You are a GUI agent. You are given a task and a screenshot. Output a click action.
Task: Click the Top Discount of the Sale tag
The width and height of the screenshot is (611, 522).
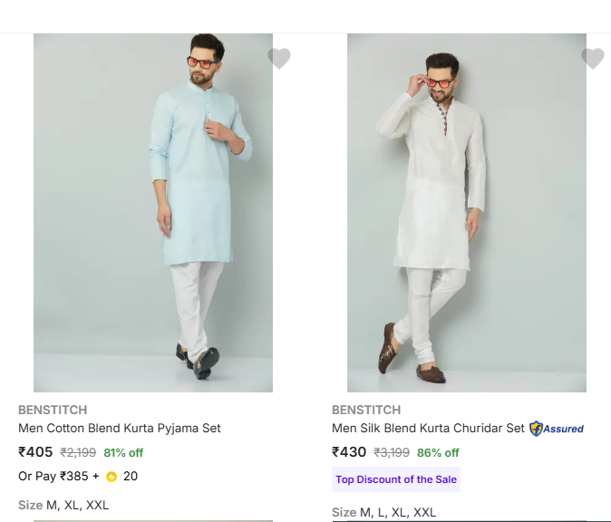(396, 479)
